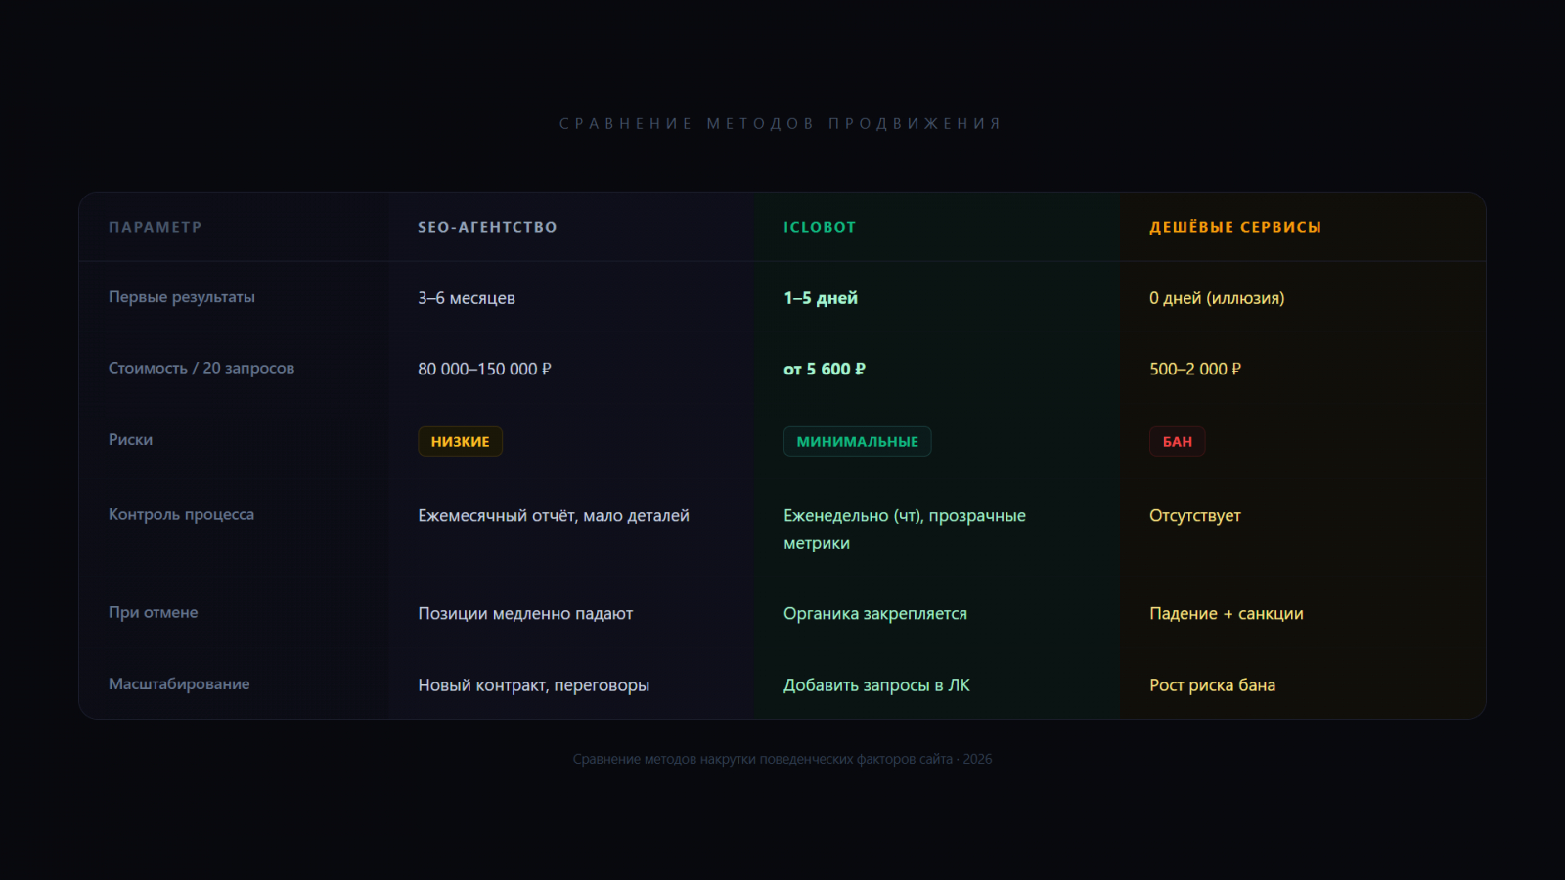Viewport: 1565px width, 880px height.
Task: Click the 'Контроль процесса' row label
Action: (x=181, y=514)
